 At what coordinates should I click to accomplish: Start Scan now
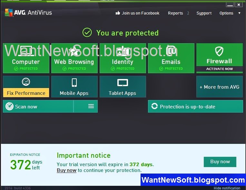click(38, 106)
